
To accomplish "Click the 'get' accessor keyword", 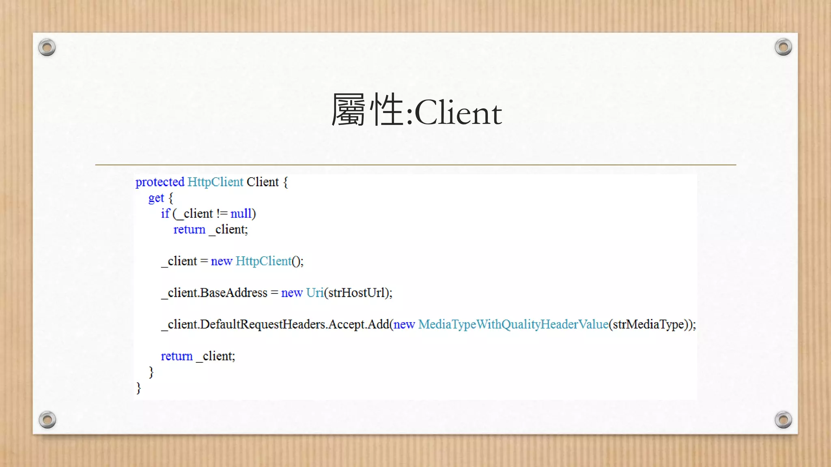I will [156, 198].
